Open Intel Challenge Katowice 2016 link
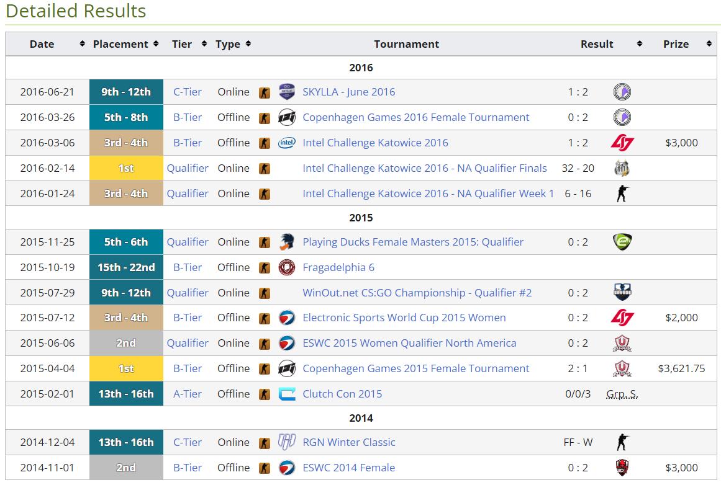Image resolution: width=721 pixels, height=485 pixels. tap(375, 143)
